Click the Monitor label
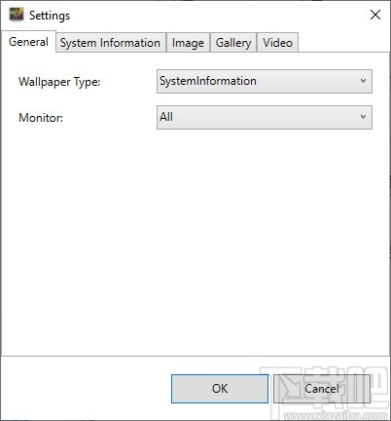Image resolution: width=391 pixels, height=421 pixels. click(41, 118)
